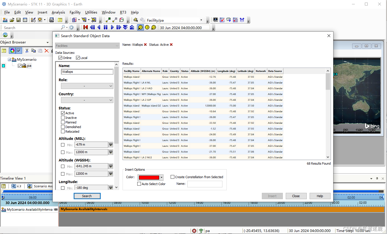
Task: Click the magnifier icon in Search box
Action: [63, 27]
